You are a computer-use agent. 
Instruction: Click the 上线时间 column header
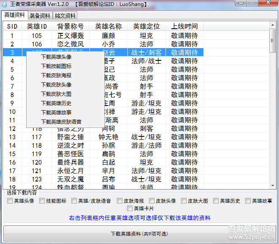click(x=184, y=26)
